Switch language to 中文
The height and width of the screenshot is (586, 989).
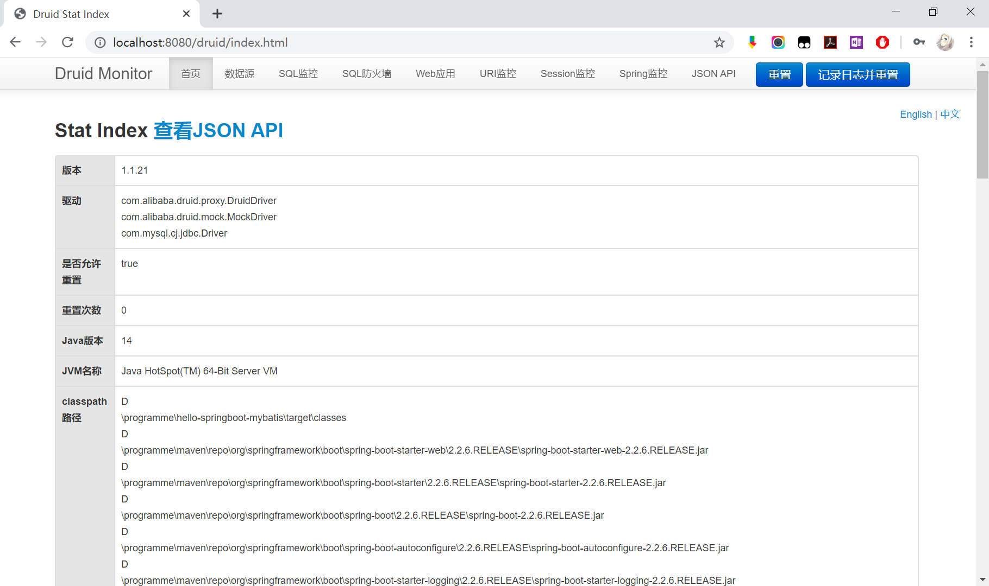pyautogui.click(x=950, y=114)
